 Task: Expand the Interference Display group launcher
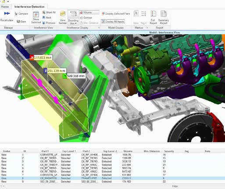pos(99,28)
